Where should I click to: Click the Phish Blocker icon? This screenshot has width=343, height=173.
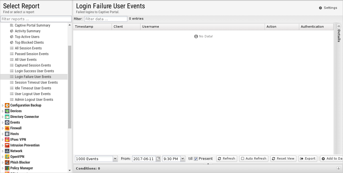[7, 162]
